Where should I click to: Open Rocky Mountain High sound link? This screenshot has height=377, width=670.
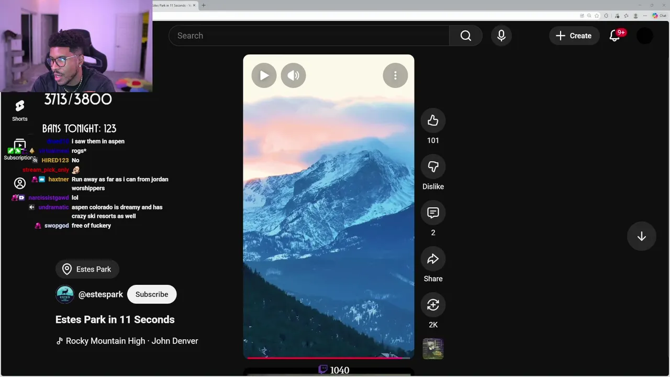pos(127,341)
